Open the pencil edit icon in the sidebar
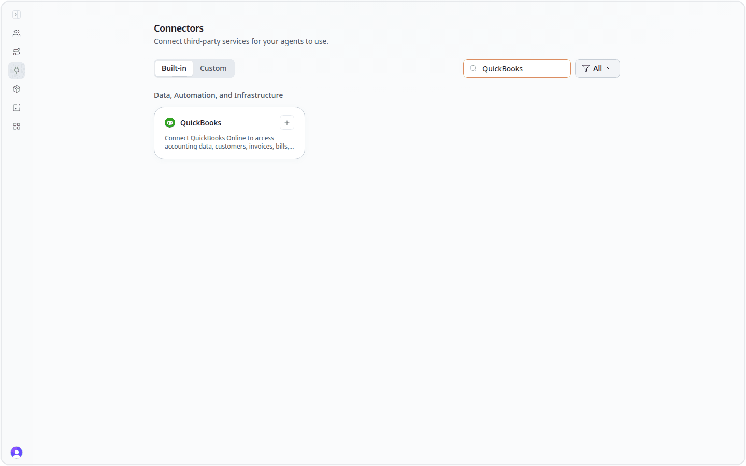 pos(17,108)
